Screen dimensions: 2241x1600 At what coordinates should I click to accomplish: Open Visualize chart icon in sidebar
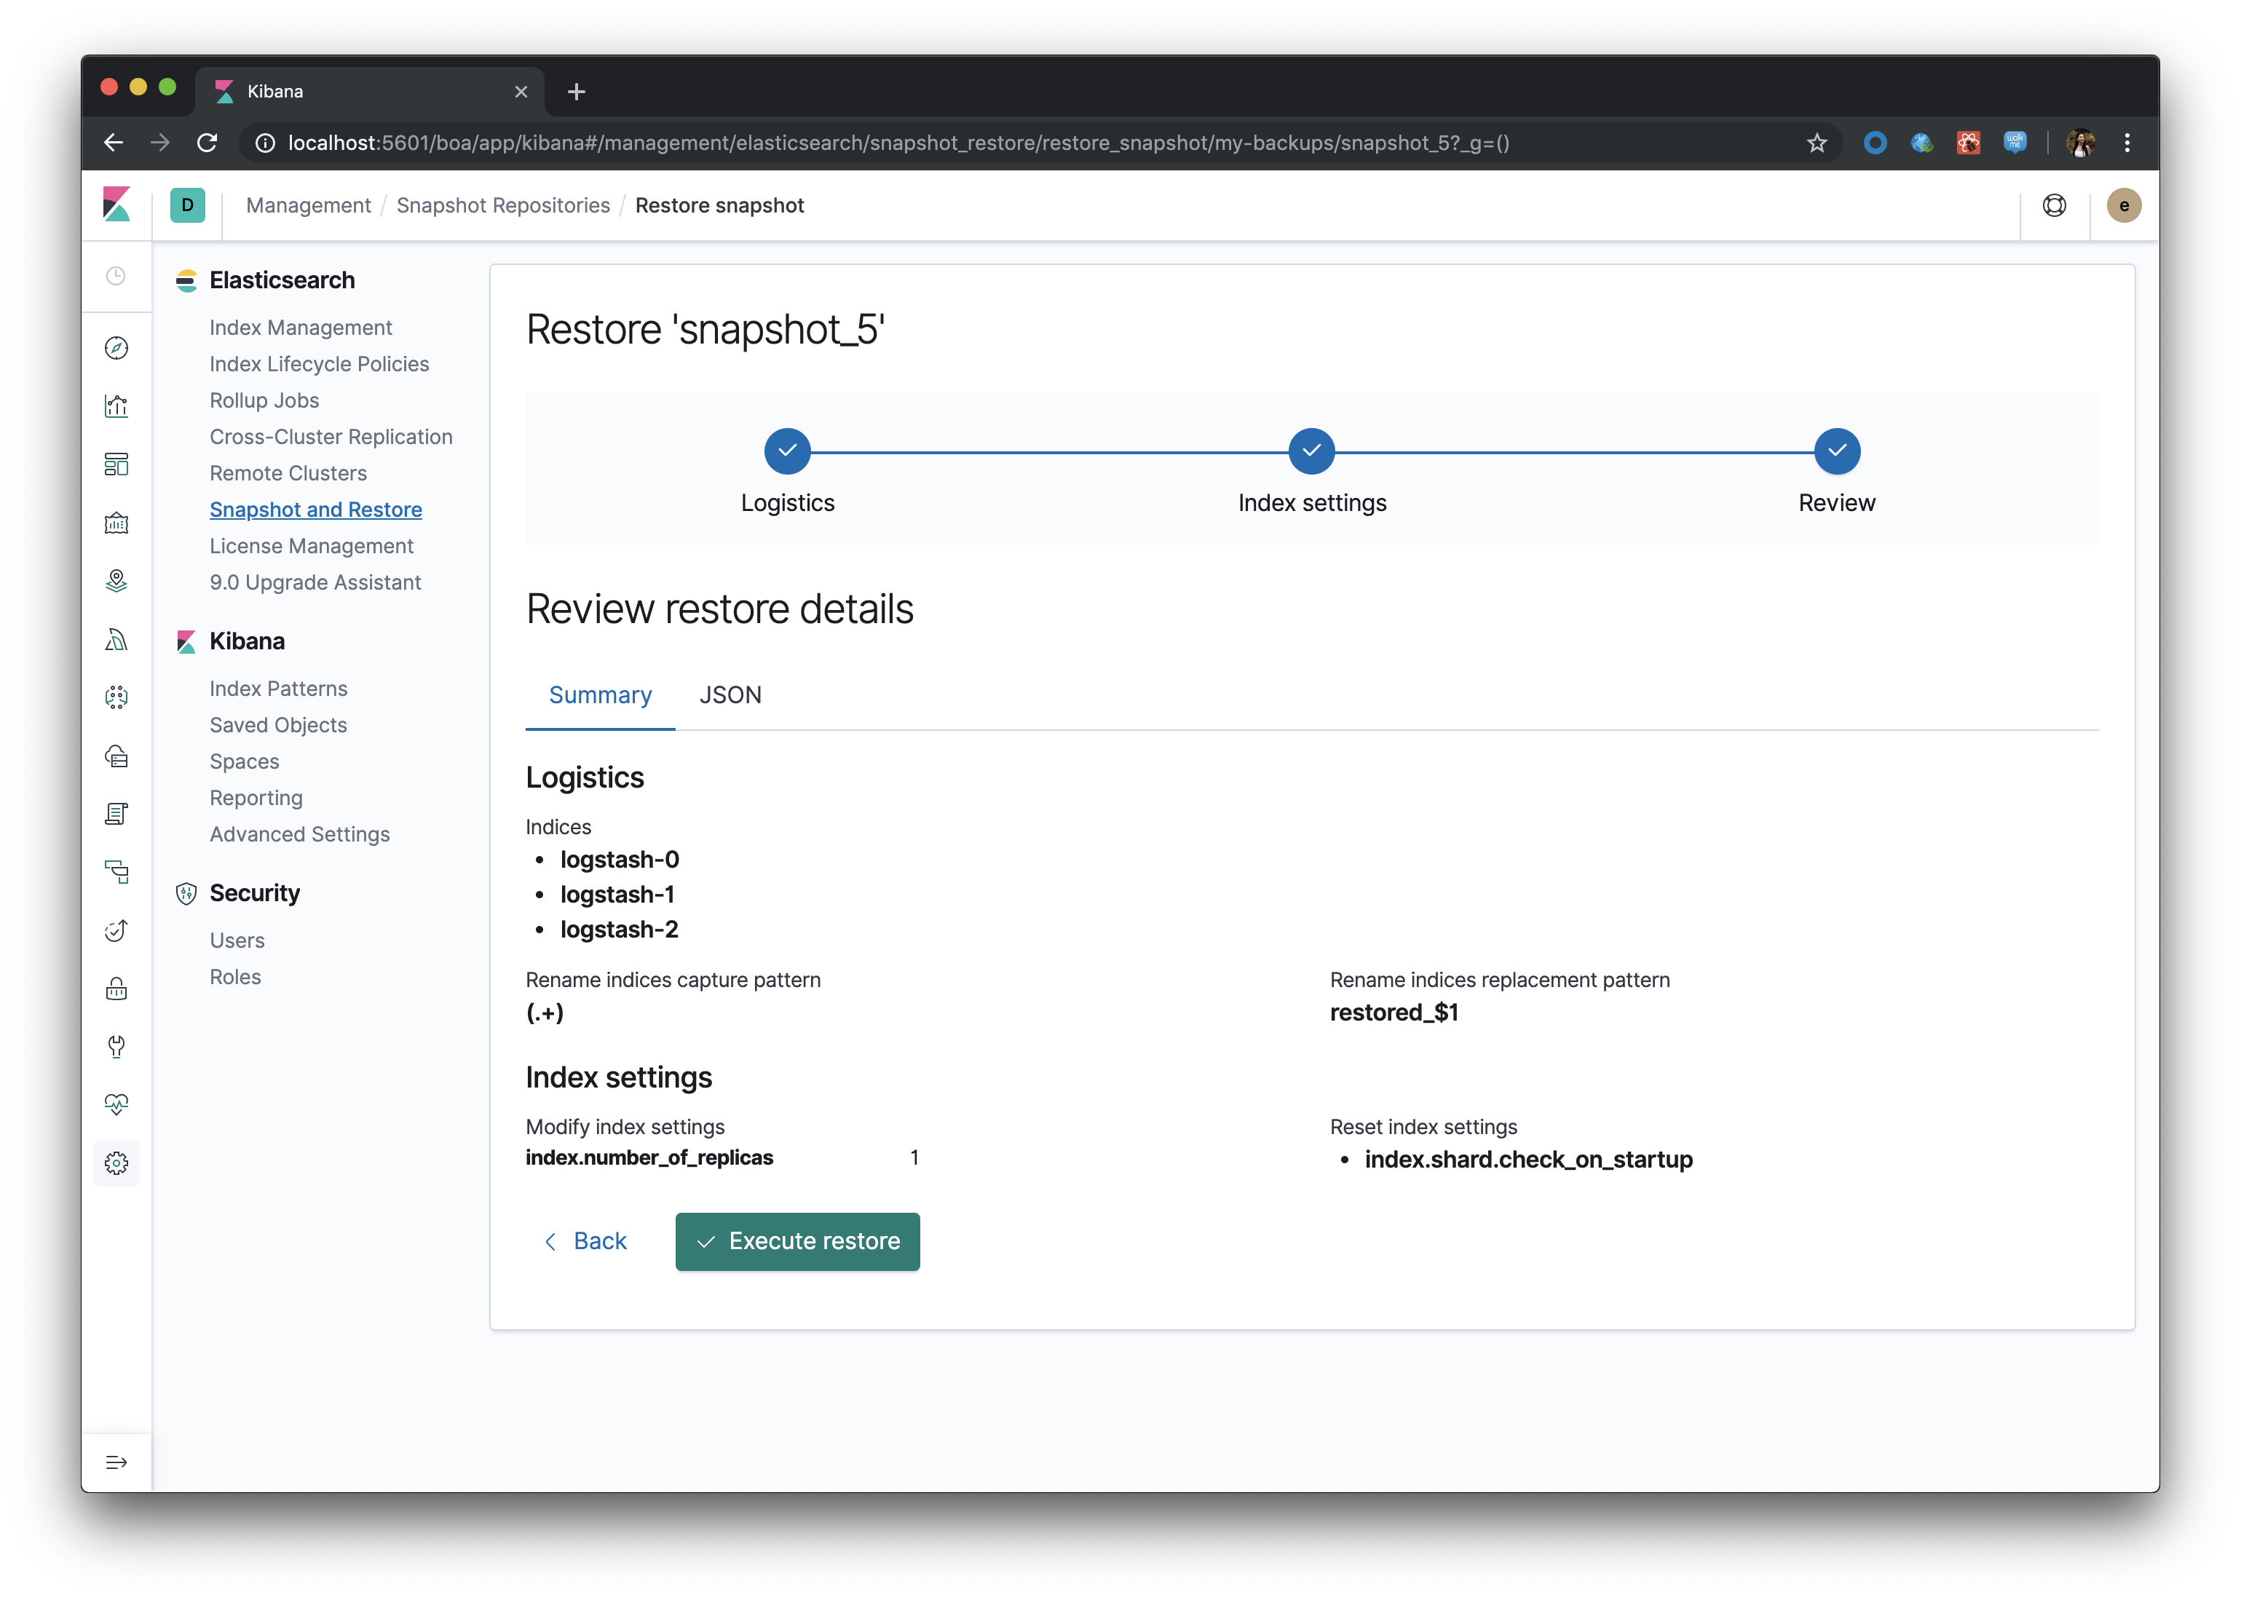(116, 406)
